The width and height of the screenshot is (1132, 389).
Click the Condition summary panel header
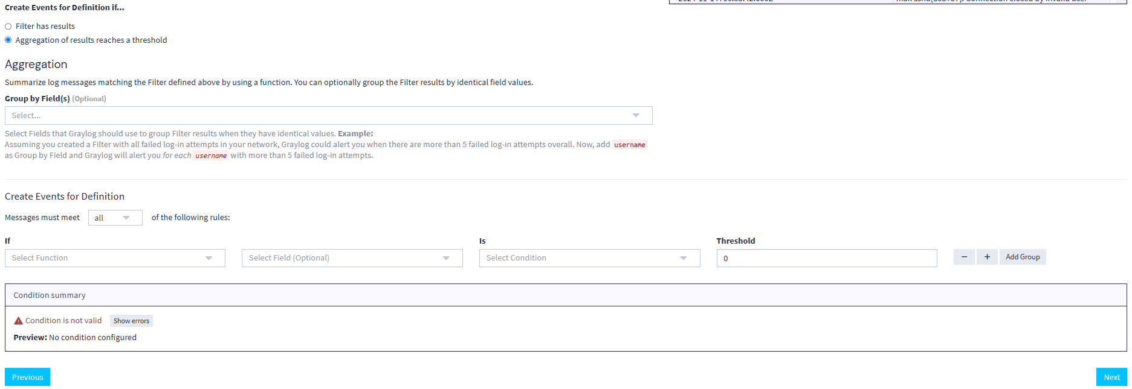coord(50,295)
